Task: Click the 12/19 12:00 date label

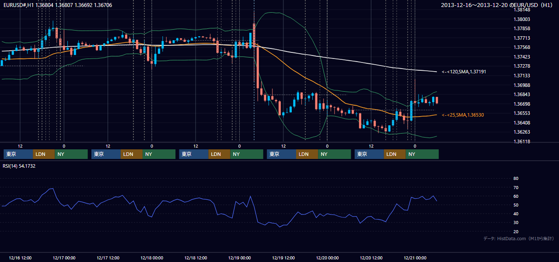Action: pyautogui.click(x=283, y=258)
